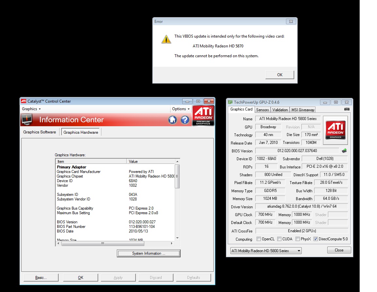
Task: Open the Validation tab
Action: pos(280,110)
